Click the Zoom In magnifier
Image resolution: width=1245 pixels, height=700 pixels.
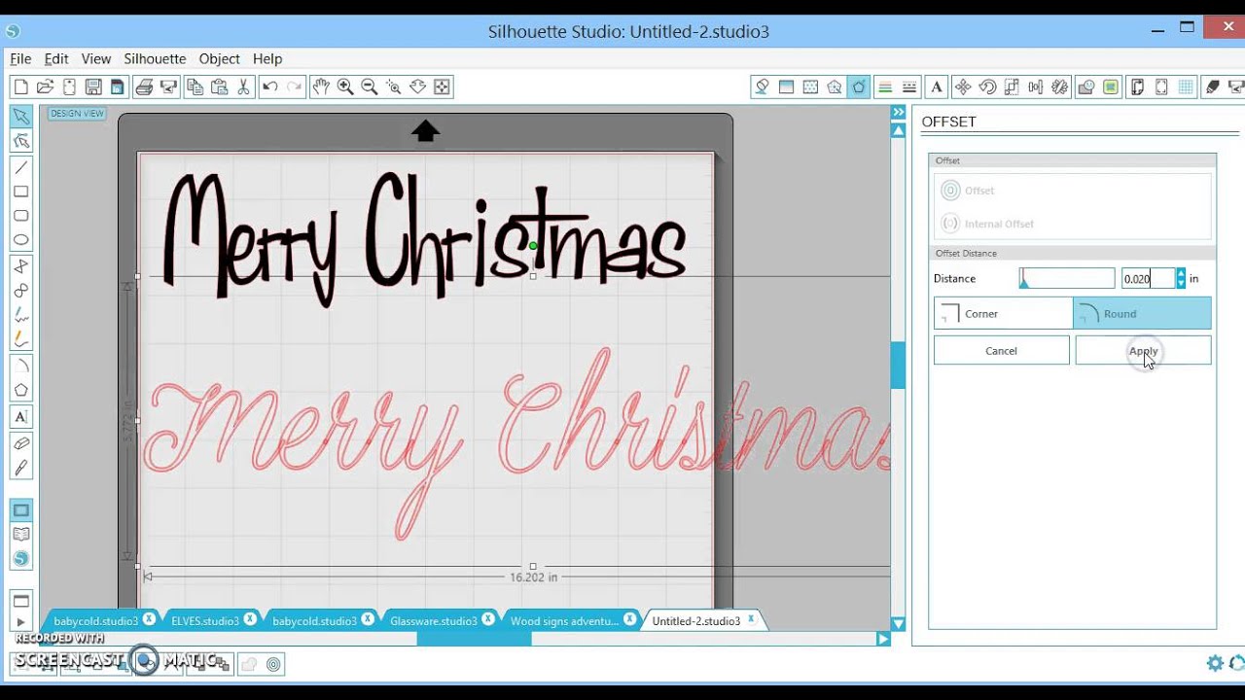coord(344,87)
